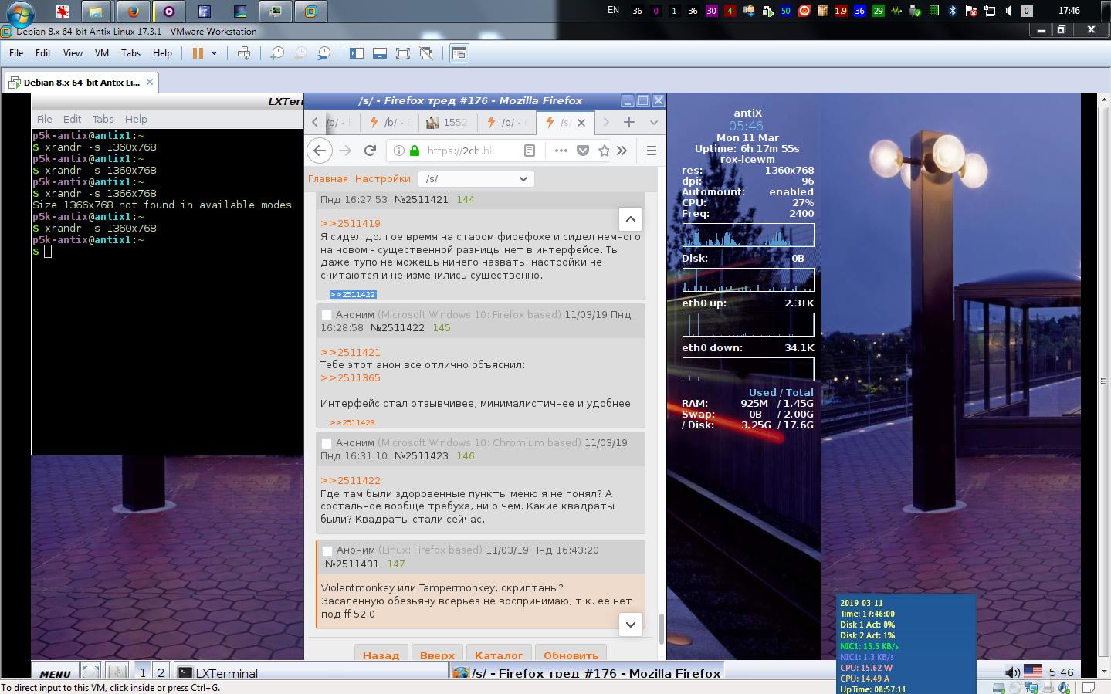The height and width of the screenshot is (694, 1111).
Task: Expand the Firefox list-all-tabs dropdown
Action: tap(653, 122)
